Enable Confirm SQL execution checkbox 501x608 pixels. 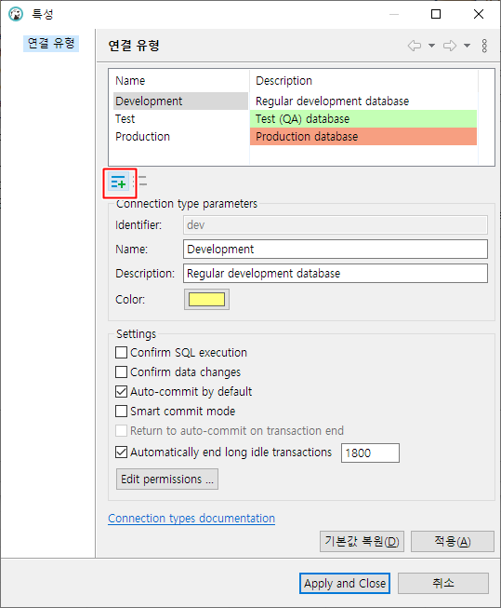click(121, 353)
